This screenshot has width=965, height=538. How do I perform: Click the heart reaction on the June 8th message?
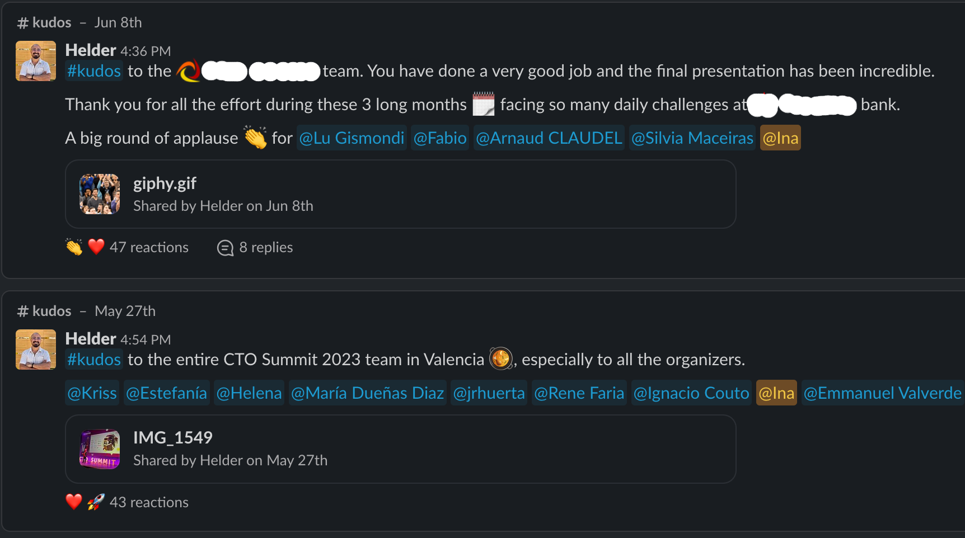coord(95,247)
